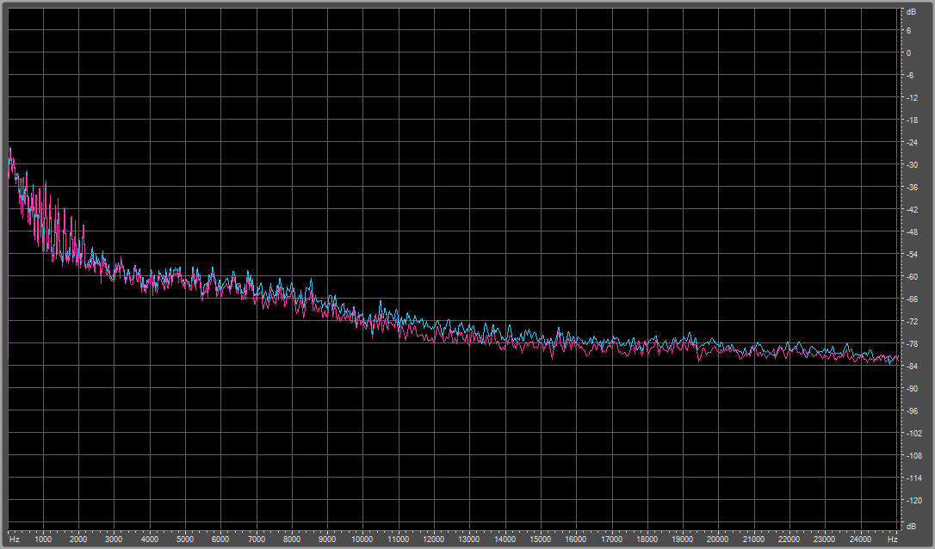Click the 9000 Hz frequency axis label
935x549 pixels.
(x=327, y=539)
